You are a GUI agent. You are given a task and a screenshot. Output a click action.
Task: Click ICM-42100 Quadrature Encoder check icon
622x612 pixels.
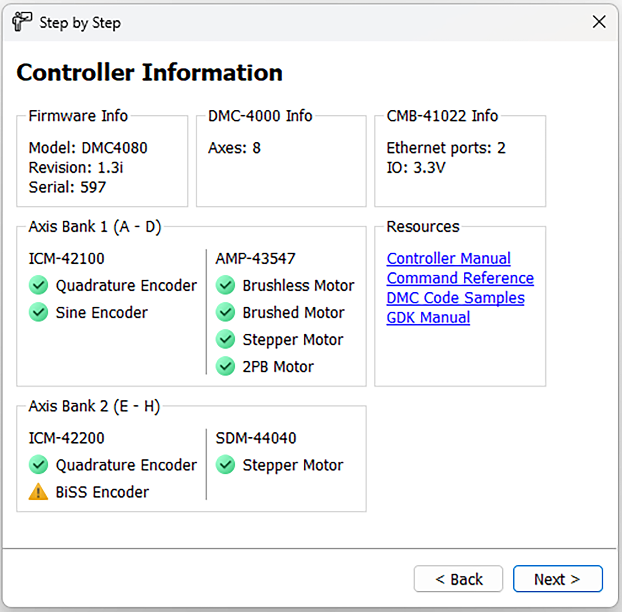tap(39, 285)
